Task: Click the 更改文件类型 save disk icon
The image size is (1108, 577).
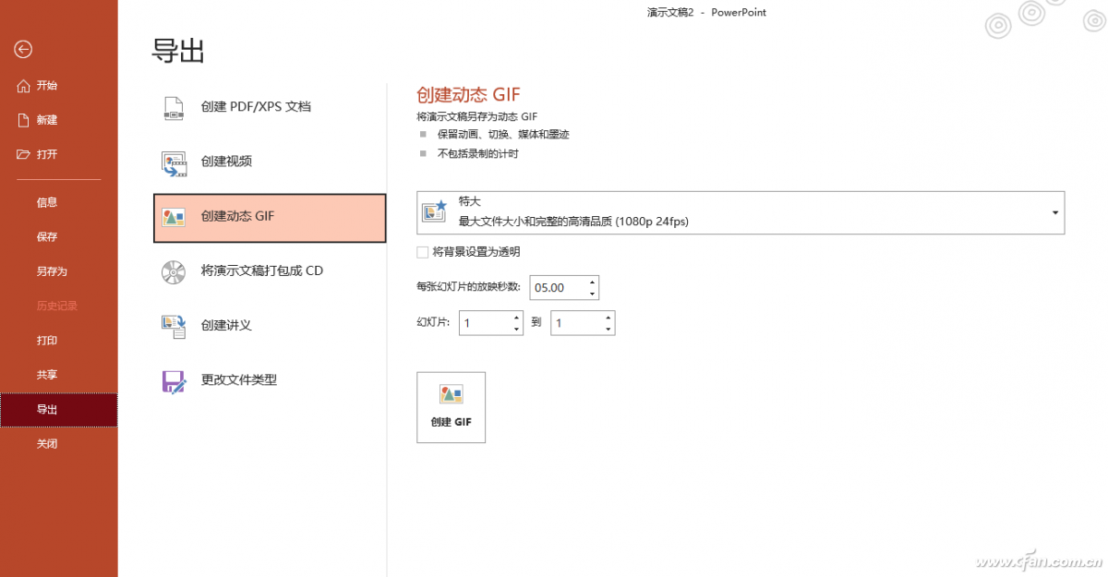Action: click(174, 380)
